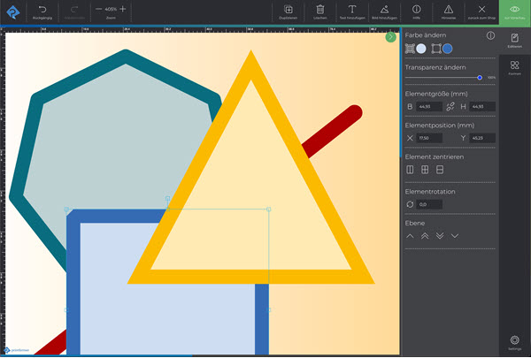Zoom out using the minus button
Screen dimensions: 531x358
98,9
